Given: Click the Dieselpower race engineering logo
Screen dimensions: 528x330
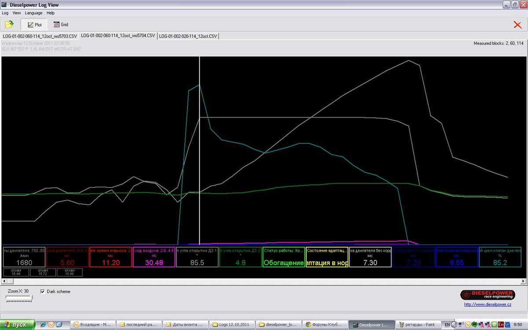Looking at the screenshot, I should coord(488,294).
